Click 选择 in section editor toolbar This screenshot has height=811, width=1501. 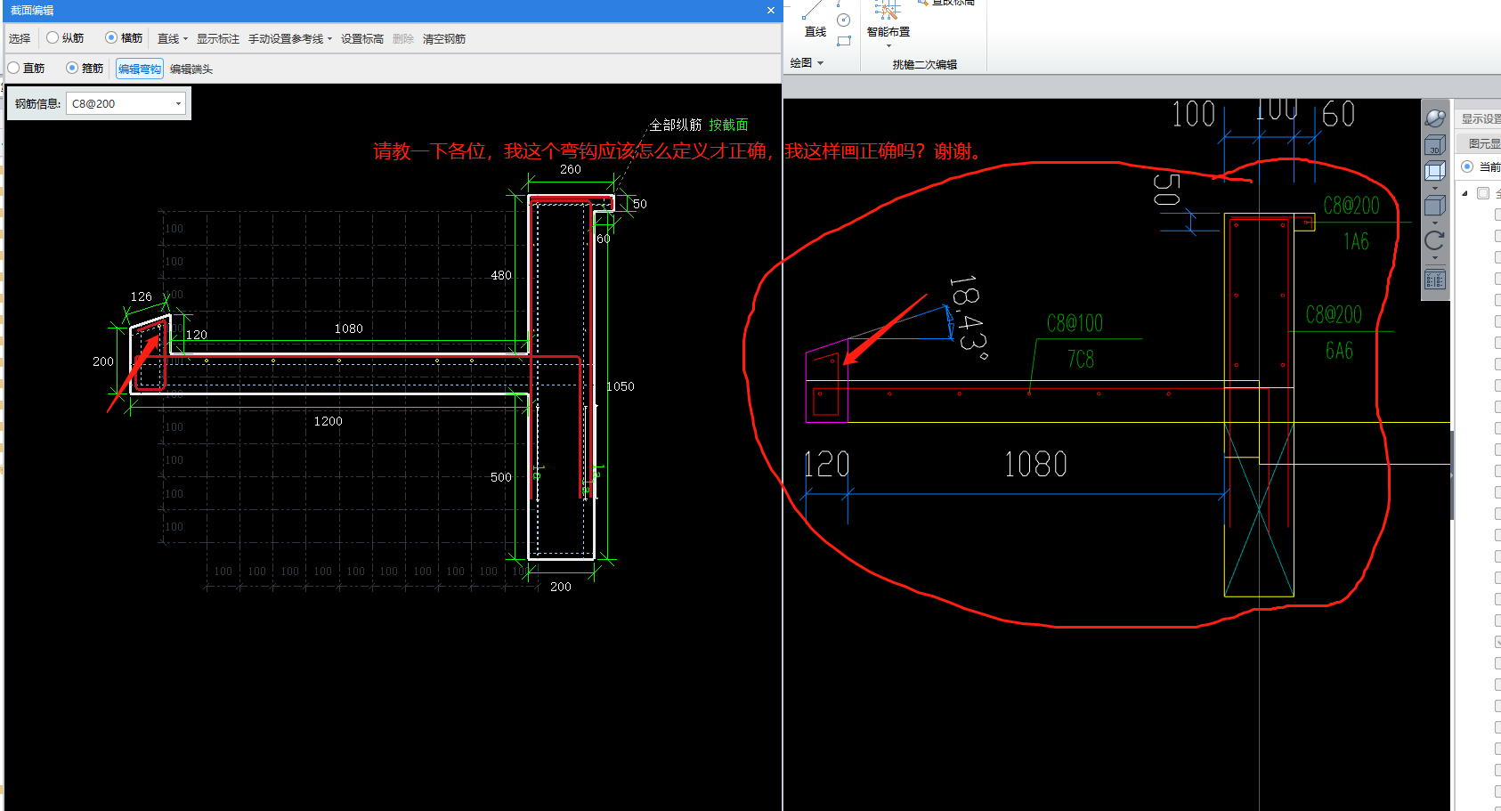click(x=20, y=39)
